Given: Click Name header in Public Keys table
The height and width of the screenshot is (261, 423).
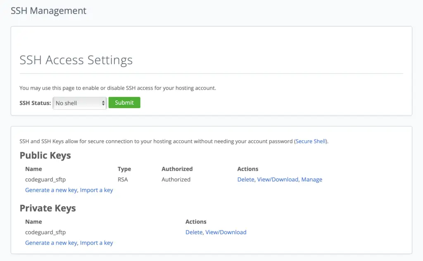Looking at the screenshot, I should coord(33,169).
